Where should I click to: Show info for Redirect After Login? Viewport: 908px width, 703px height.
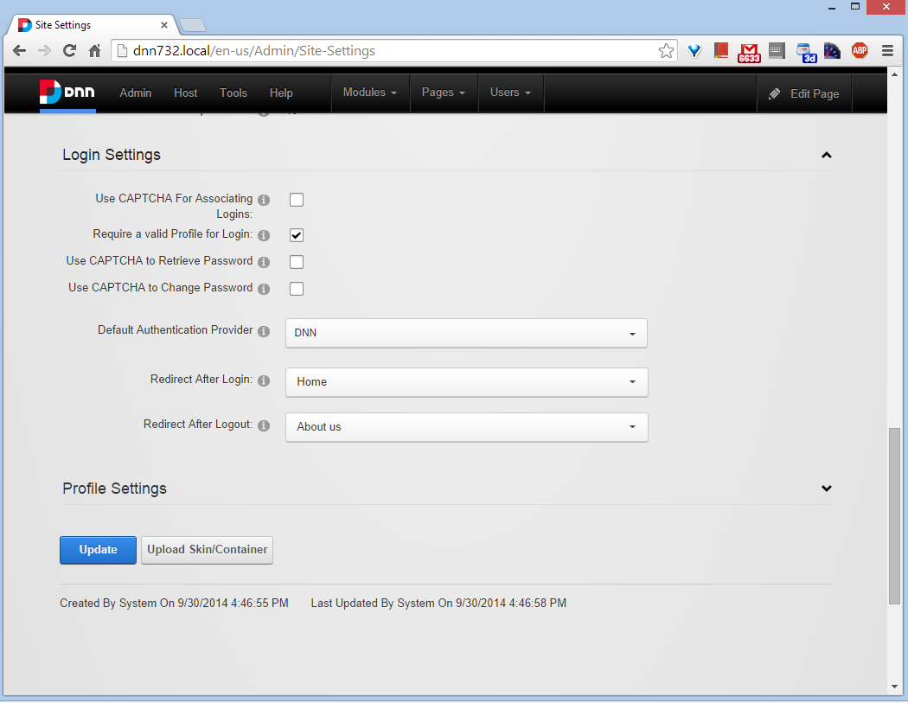(264, 380)
